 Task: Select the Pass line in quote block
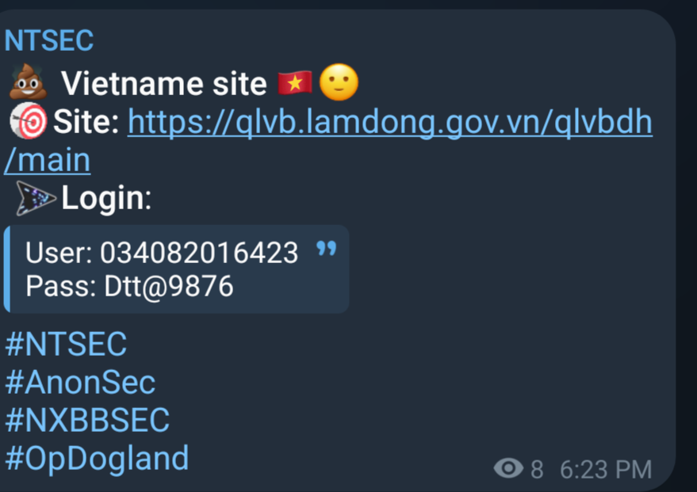click(x=129, y=286)
